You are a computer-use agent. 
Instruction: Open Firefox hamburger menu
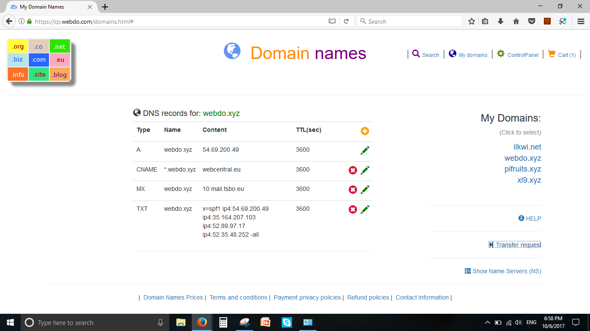581,21
